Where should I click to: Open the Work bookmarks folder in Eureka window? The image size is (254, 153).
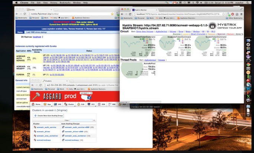45,18
